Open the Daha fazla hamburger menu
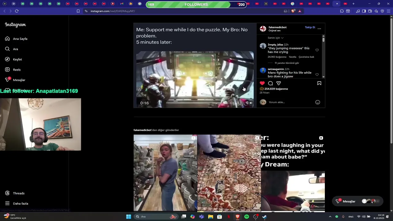This screenshot has width=393, height=221. 17,204
